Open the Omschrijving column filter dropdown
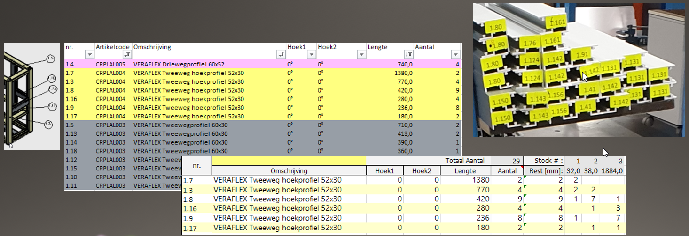This screenshot has height=236, width=689. 282,55
